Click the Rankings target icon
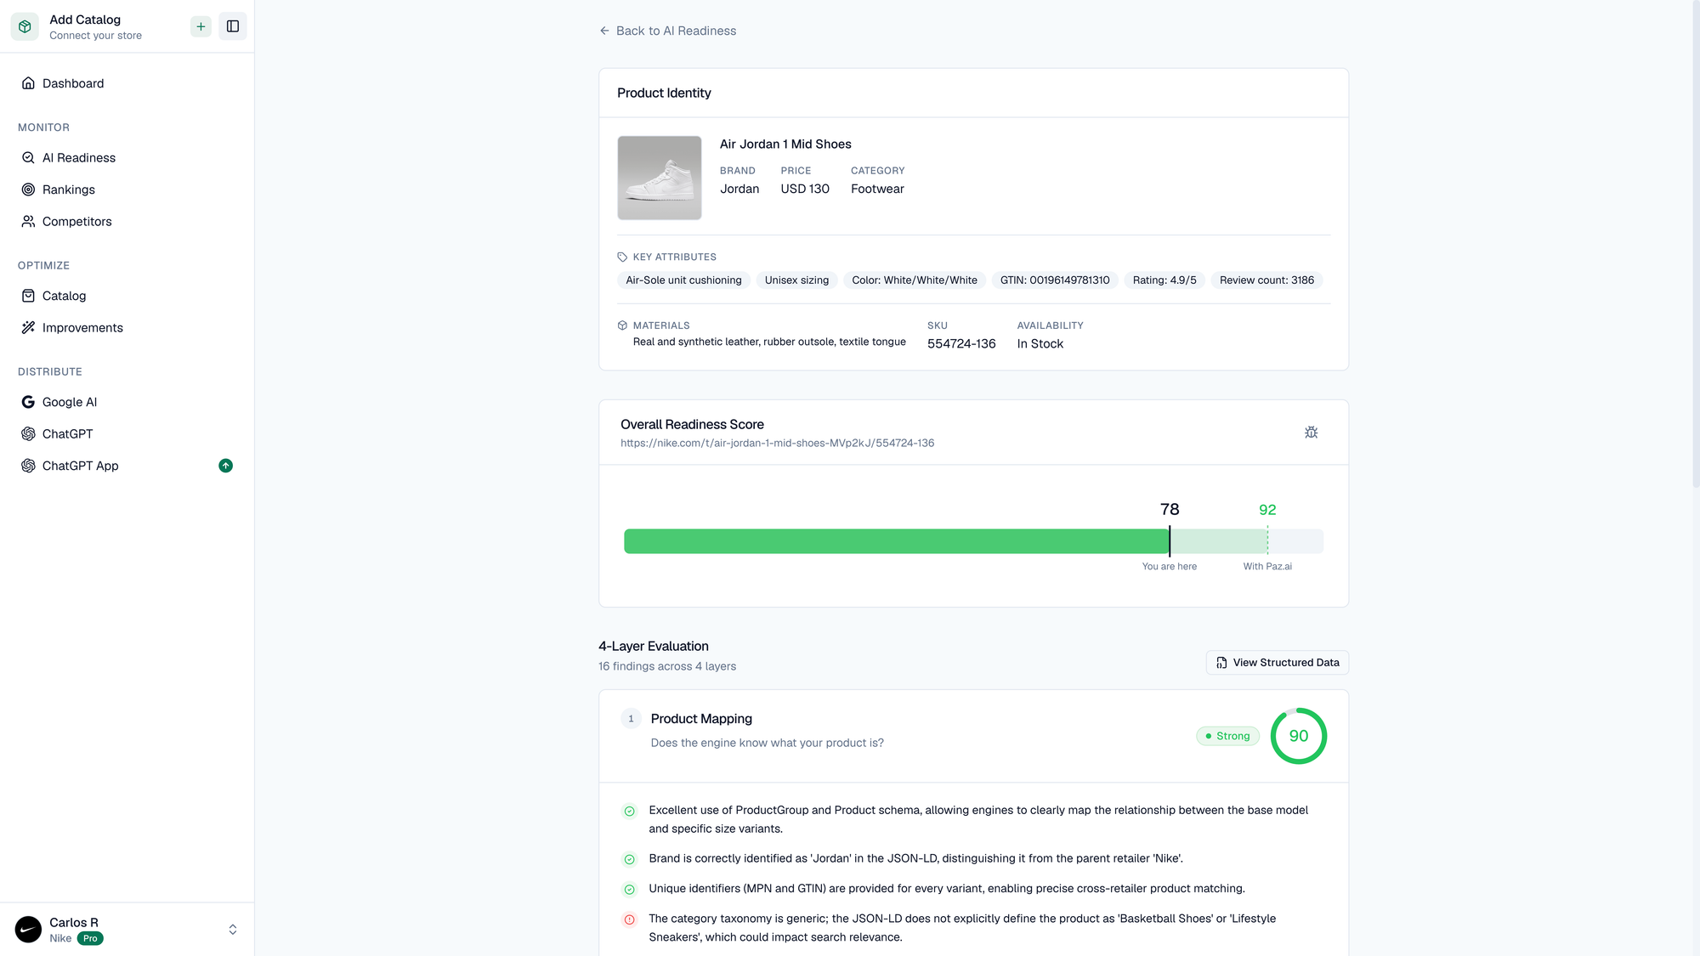 [x=28, y=190]
